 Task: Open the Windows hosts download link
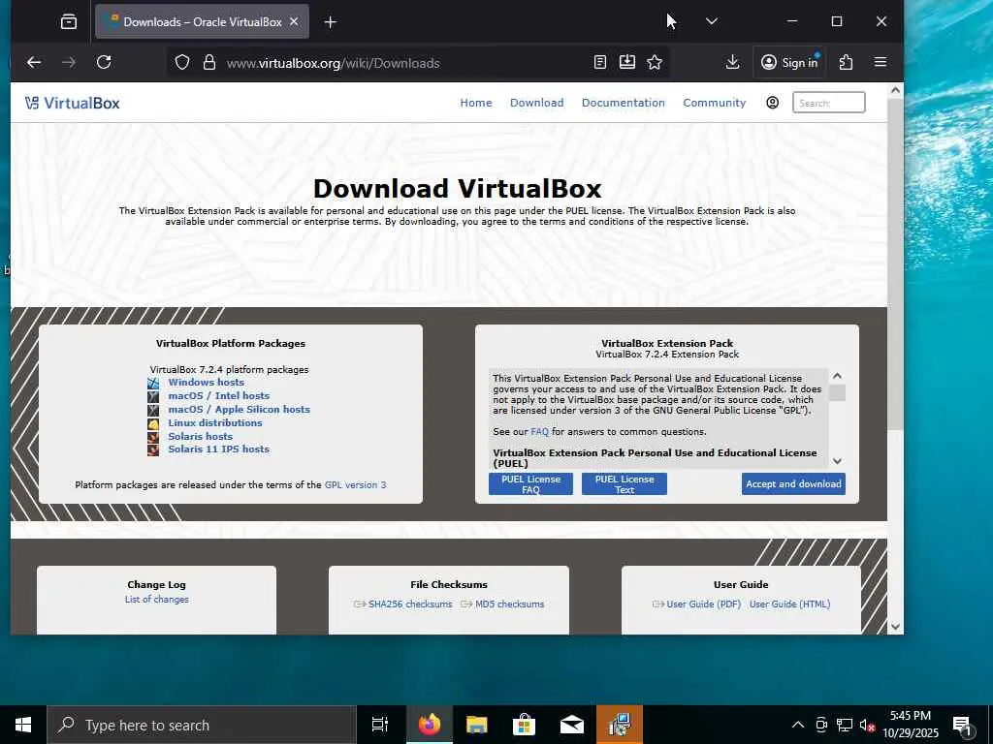tap(206, 382)
